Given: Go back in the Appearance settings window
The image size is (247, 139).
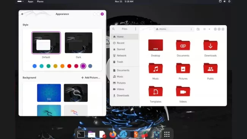Looking at the screenshot, I should 22,14.
